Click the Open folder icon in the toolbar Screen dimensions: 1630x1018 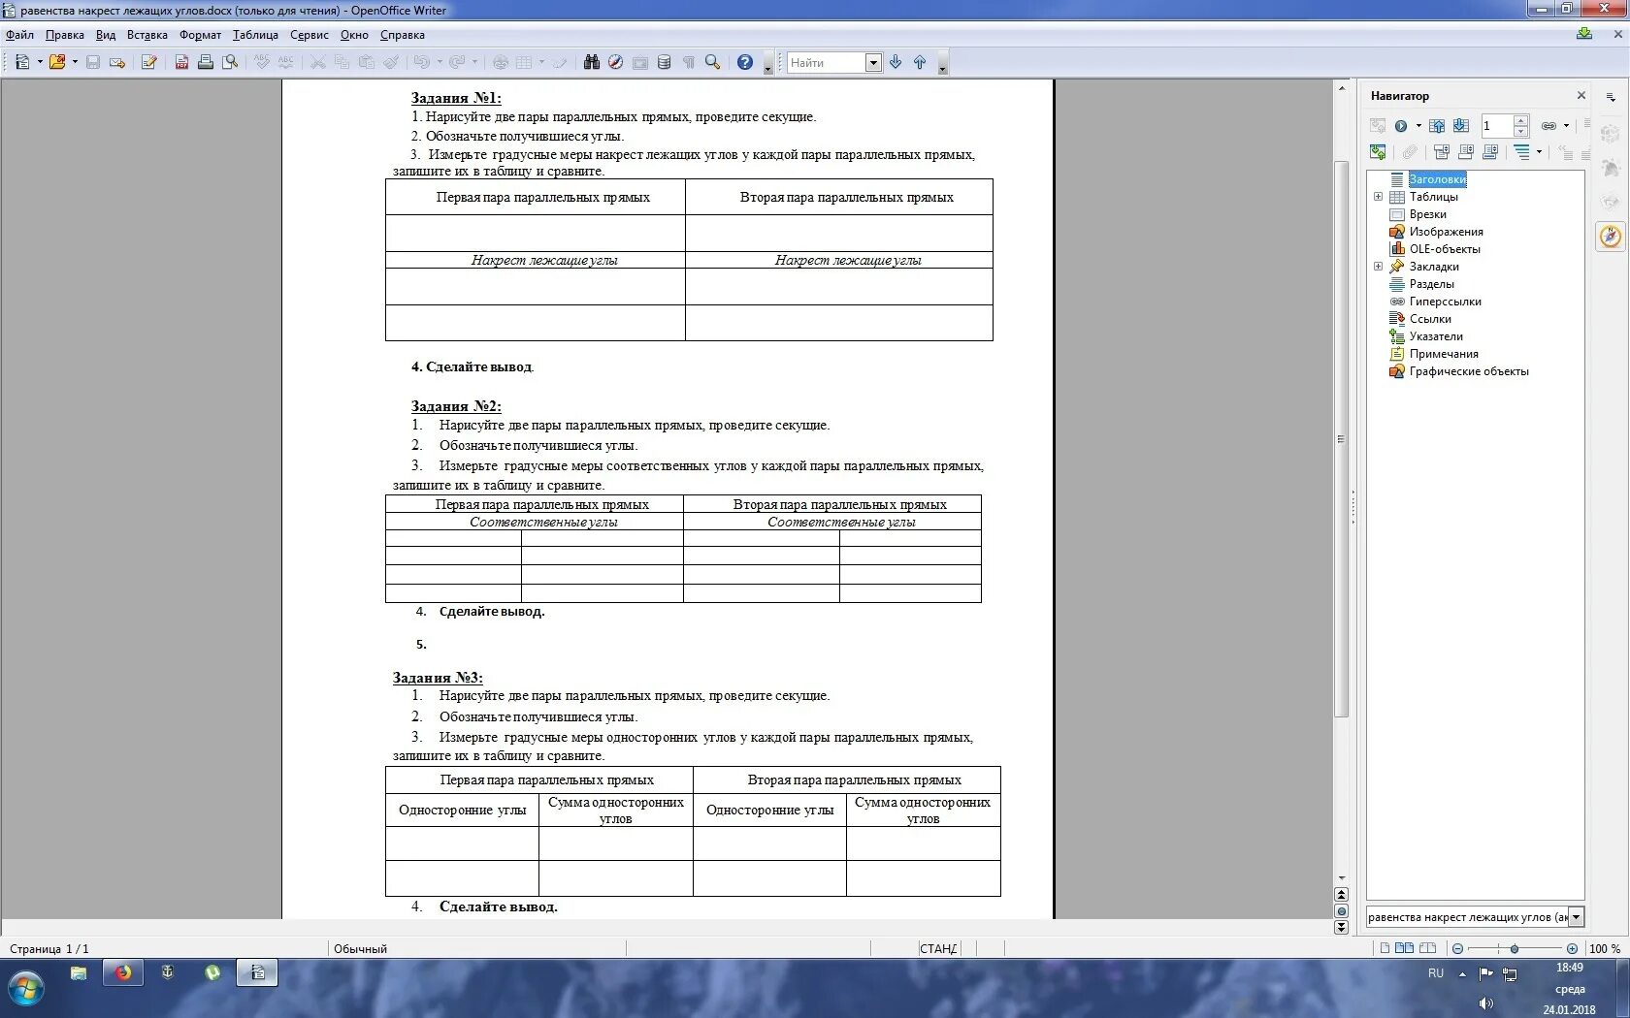(57, 62)
